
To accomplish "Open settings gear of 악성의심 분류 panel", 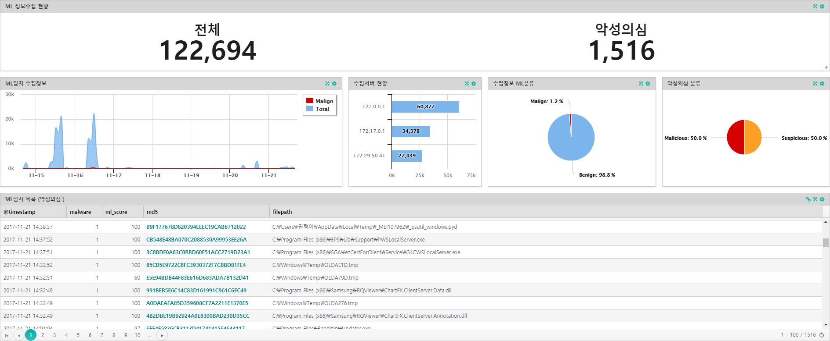I will [822, 84].
